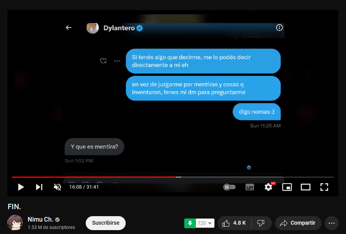Image resolution: width=346 pixels, height=234 pixels.
Task: Switch to theater mode
Action: point(306,187)
